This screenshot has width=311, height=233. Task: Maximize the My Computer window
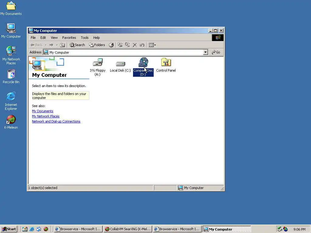pyautogui.click(x=216, y=31)
